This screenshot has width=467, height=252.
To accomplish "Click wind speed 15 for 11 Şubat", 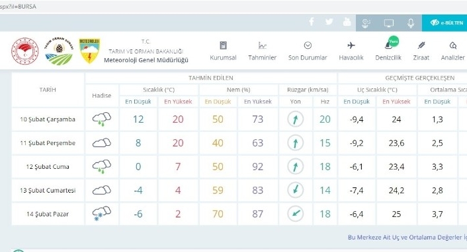I will coord(325,143).
